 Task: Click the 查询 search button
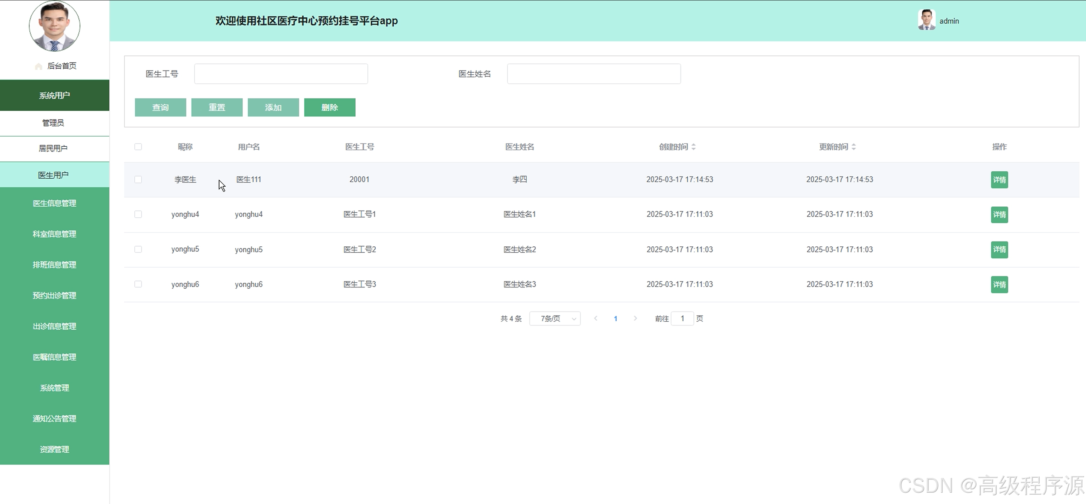(160, 108)
